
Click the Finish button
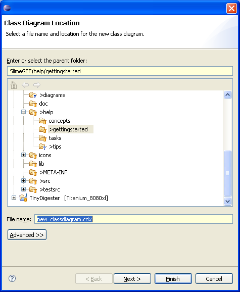[x=173, y=278]
